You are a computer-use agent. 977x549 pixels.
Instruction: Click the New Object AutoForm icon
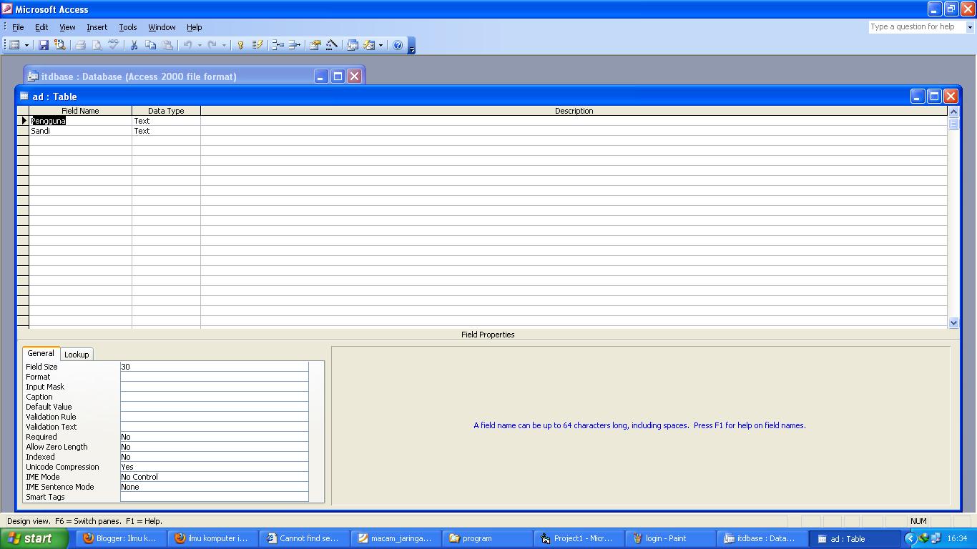point(369,45)
